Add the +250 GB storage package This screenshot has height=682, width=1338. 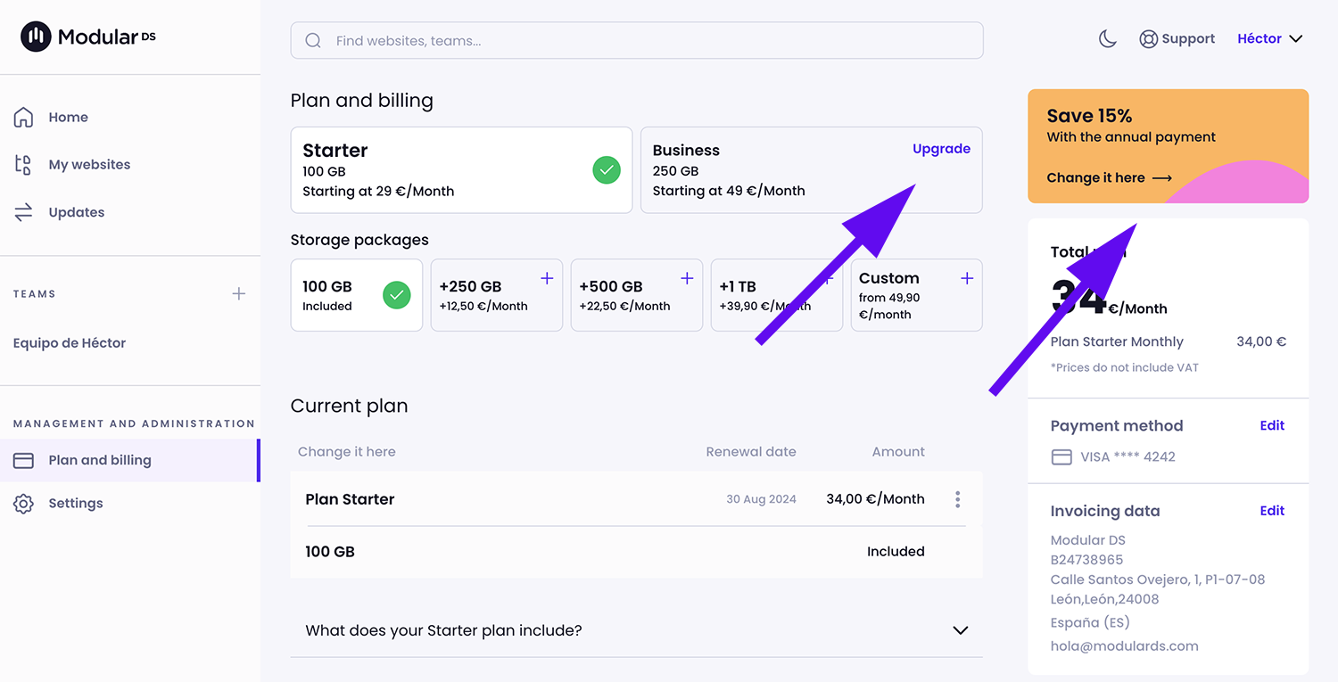click(547, 278)
